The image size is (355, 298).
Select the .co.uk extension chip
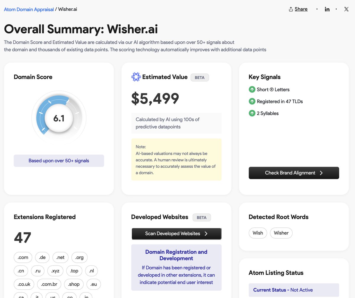point(24,284)
